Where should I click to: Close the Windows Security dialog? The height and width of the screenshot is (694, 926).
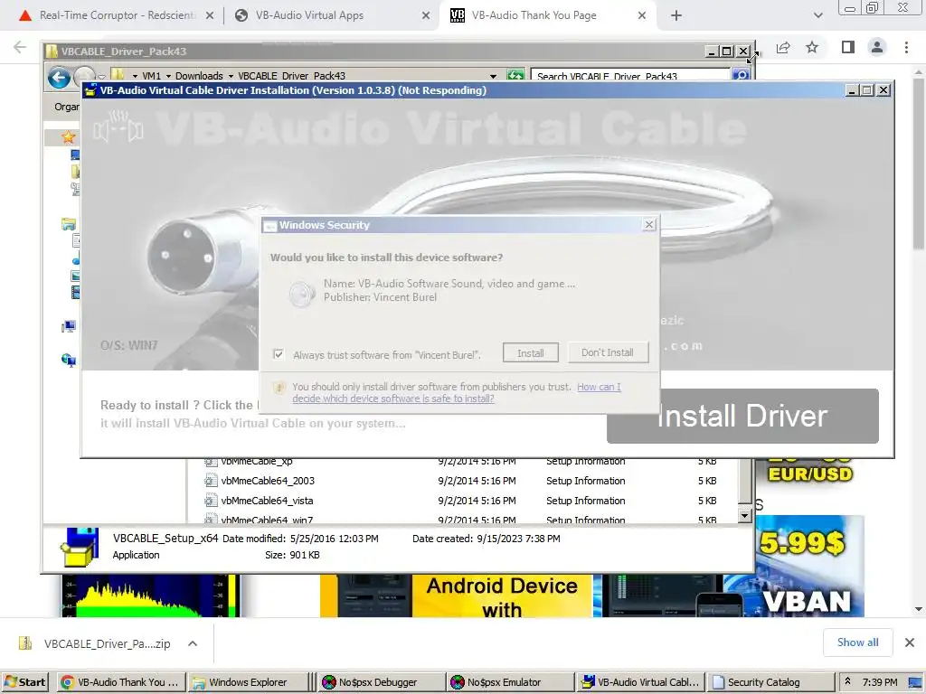(x=649, y=224)
